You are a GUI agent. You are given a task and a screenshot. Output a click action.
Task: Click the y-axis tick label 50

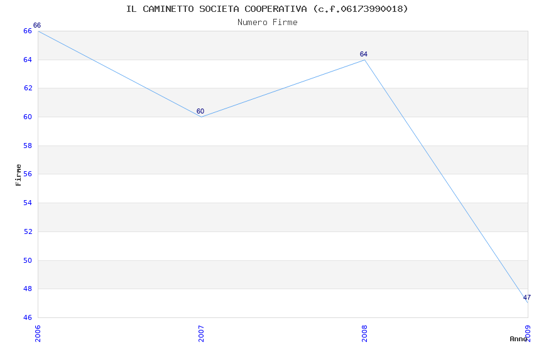click(28, 260)
